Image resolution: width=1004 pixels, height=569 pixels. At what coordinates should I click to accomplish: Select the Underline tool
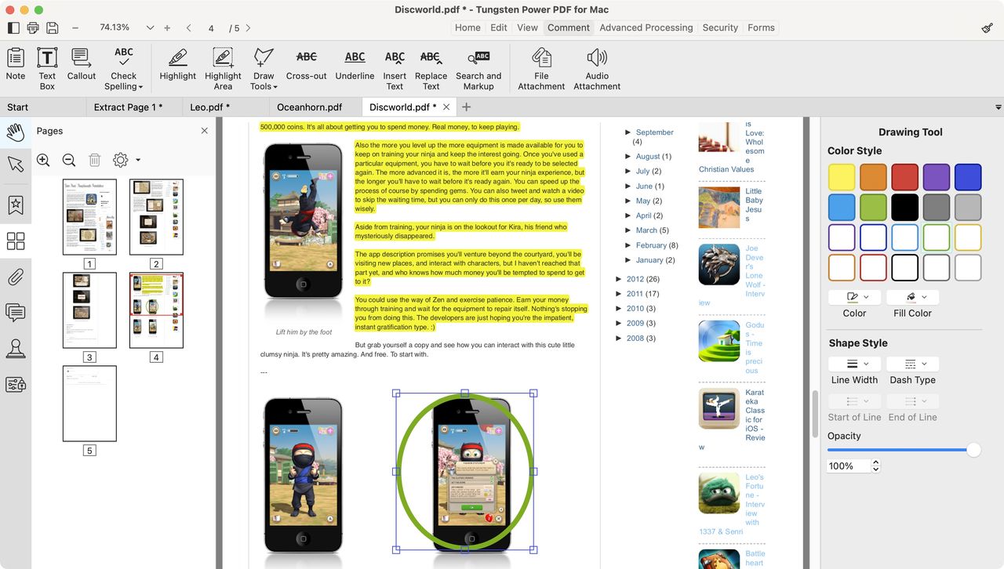355,64
